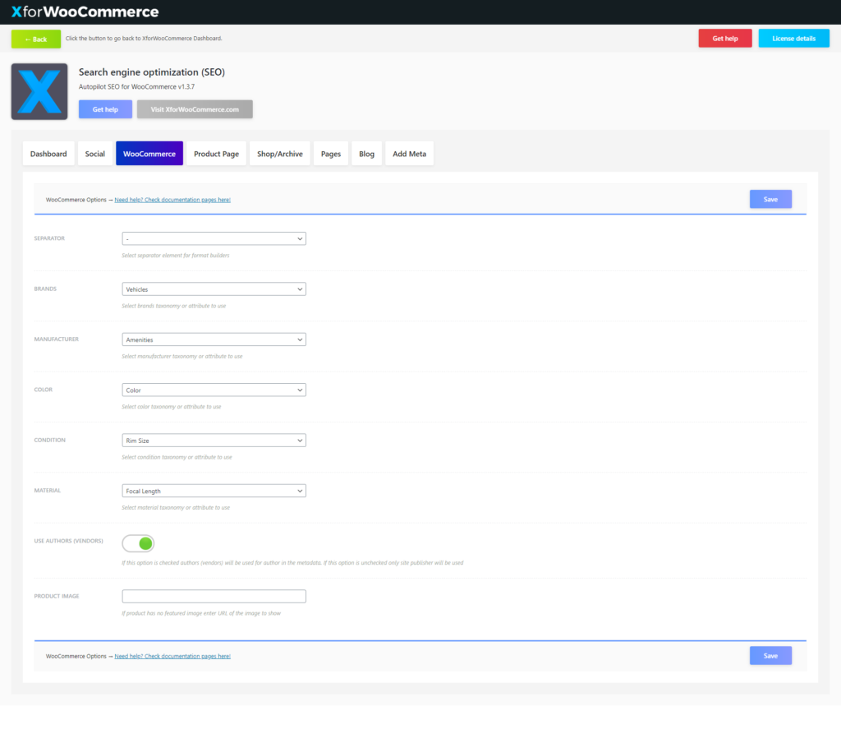Image resolution: width=841 pixels, height=734 pixels.
Task: Click the BRANDS field label
Action: [x=45, y=289]
